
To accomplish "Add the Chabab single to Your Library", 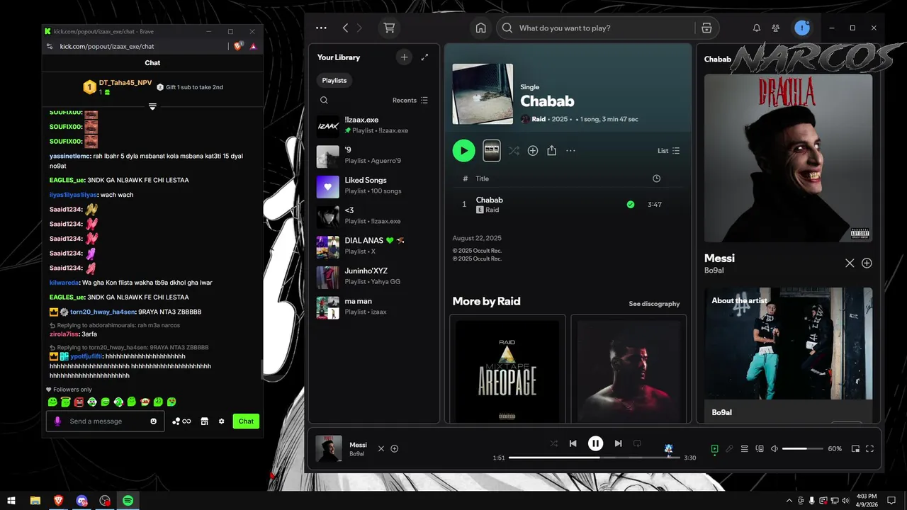I will tap(533, 150).
